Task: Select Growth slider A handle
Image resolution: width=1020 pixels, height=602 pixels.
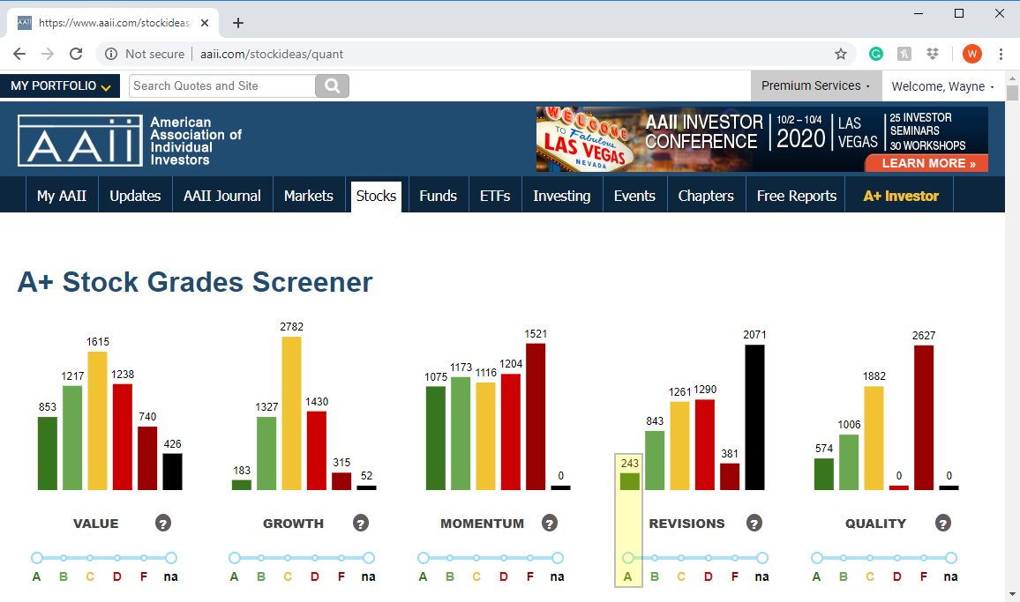Action: coord(235,558)
